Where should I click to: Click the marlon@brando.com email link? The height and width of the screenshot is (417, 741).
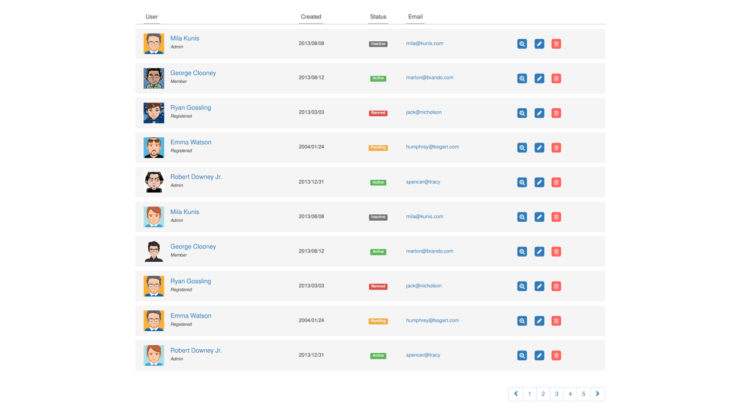point(430,78)
